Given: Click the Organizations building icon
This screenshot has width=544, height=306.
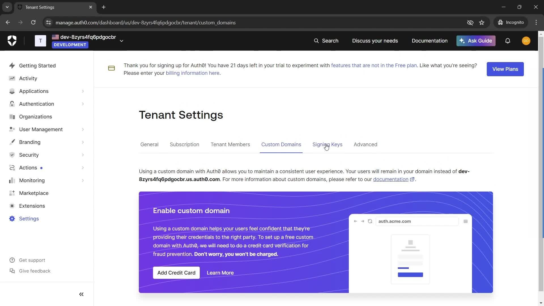Looking at the screenshot, I should (x=12, y=117).
